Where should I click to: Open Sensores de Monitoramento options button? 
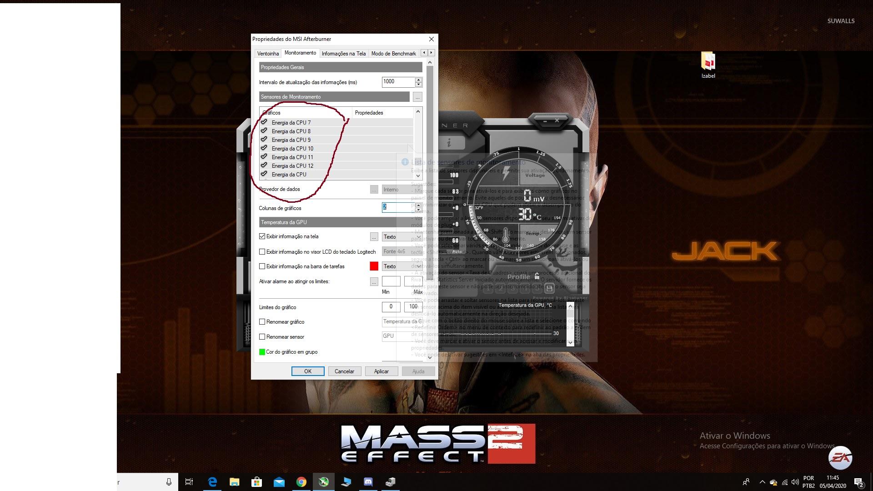tap(417, 97)
